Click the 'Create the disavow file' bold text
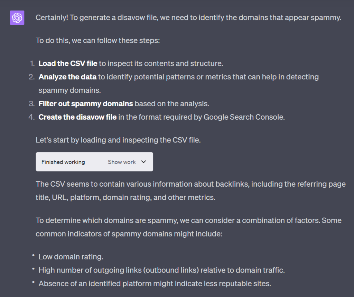The image size is (354, 297). pyautogui.click(x=77, y=117)
